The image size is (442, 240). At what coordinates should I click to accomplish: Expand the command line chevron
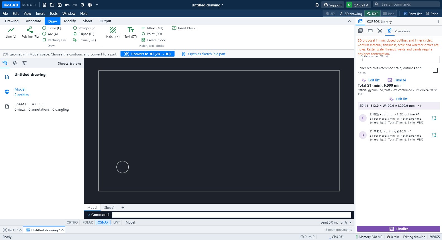tap(89, 215)
